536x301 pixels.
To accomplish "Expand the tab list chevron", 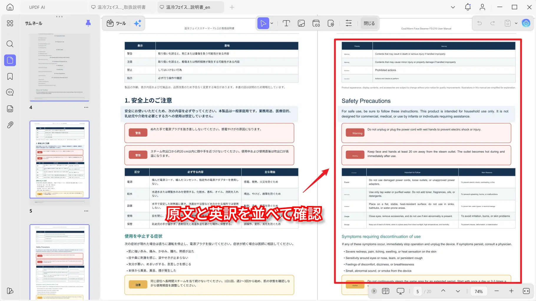I will tap(453, 7).
